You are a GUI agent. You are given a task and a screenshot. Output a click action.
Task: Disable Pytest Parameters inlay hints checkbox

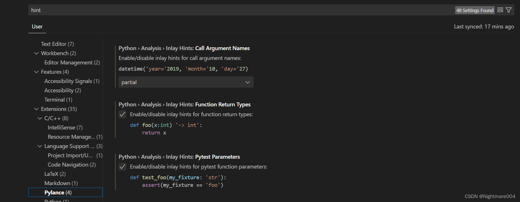coord(123,167)
